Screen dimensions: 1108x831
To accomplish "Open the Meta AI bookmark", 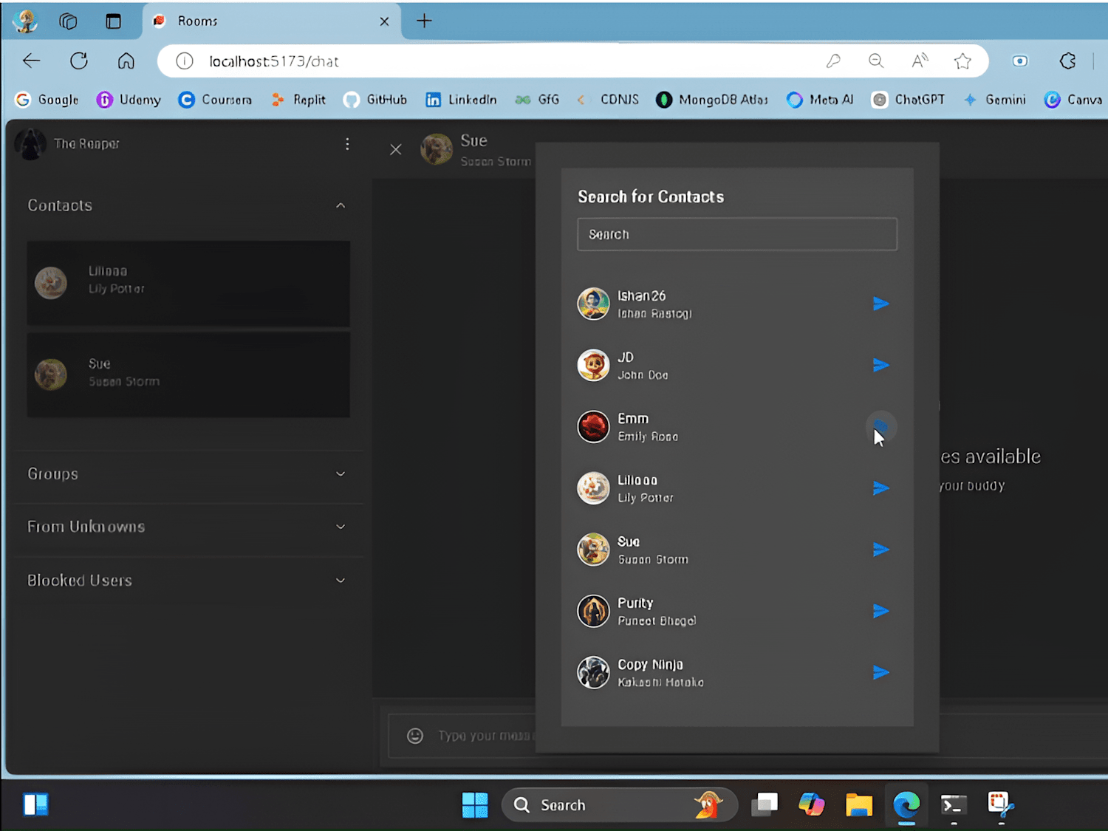I will [x=820, y=100].
